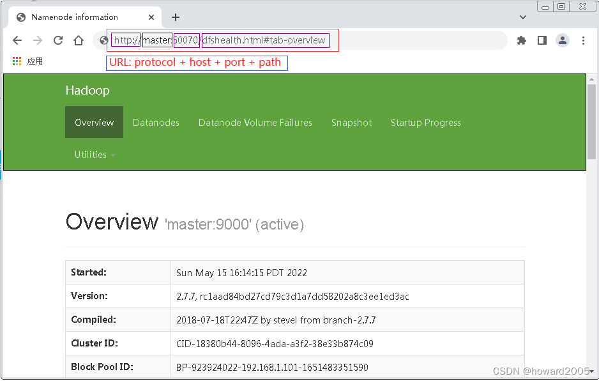
Task: View site info globe icon in address bar
Action: [x=103, y=40]
